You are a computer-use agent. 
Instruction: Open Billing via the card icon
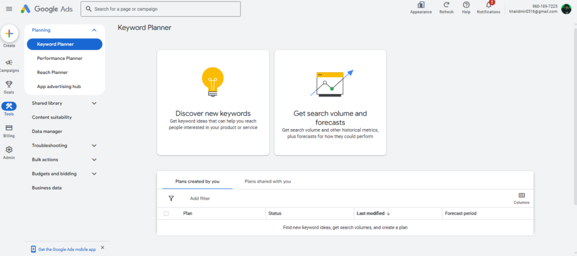pyautogui.click(x=9, y=128)
